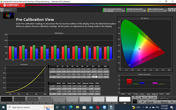
Task: Click the ISF logo image
Action: (x=8, y=16)
